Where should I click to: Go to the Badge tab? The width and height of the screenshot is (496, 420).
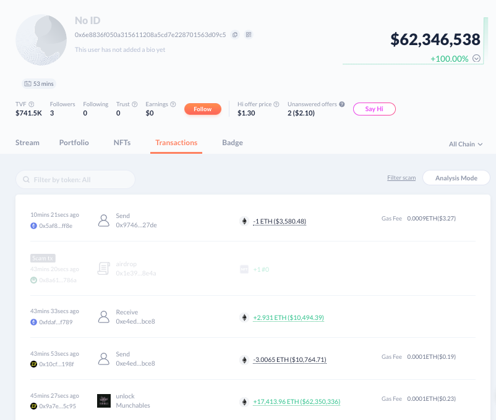[233, 143]
